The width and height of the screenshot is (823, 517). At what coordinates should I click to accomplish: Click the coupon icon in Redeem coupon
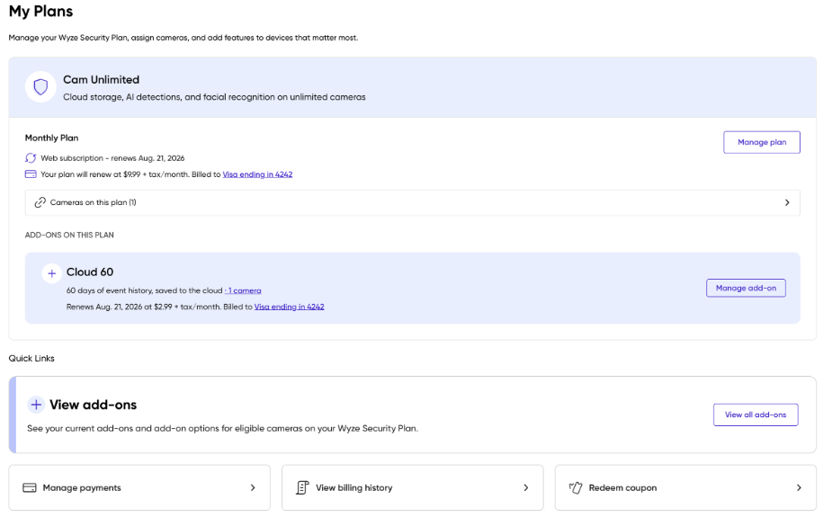click(x=576, y=487)
